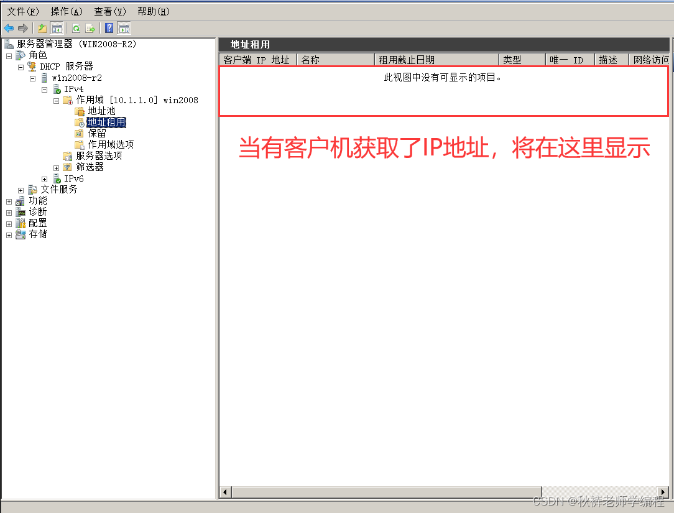Select the 作用域选项 tree item
The height and width of the screenshot is (513, 674).
click(111, 144)
